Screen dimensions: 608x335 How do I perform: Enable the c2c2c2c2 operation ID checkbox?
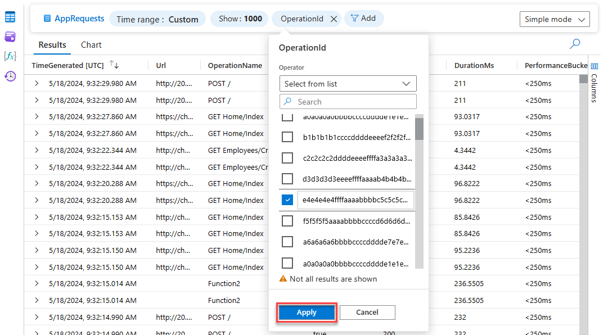click(x=287, y=158)
